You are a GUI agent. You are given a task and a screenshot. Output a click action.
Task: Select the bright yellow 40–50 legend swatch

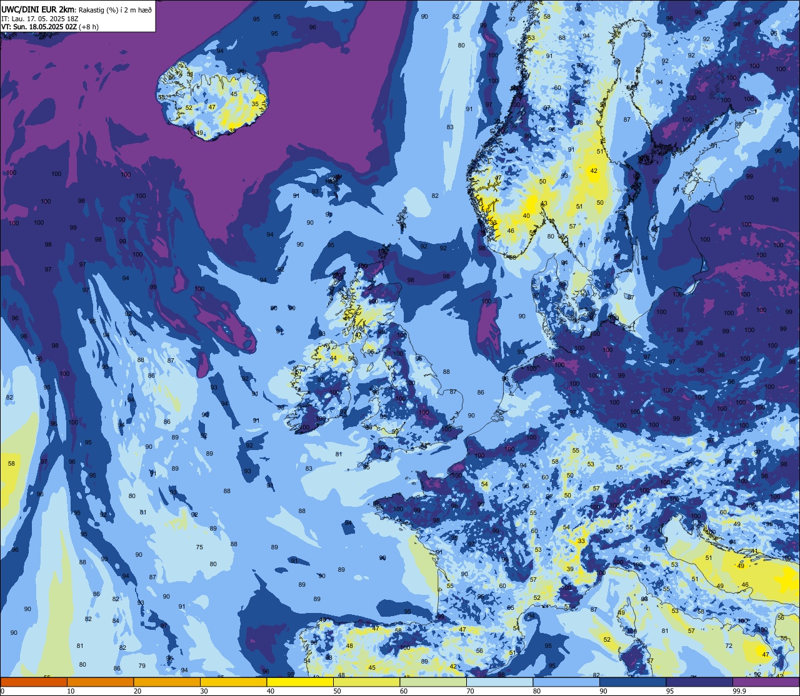tap(300, 682)
